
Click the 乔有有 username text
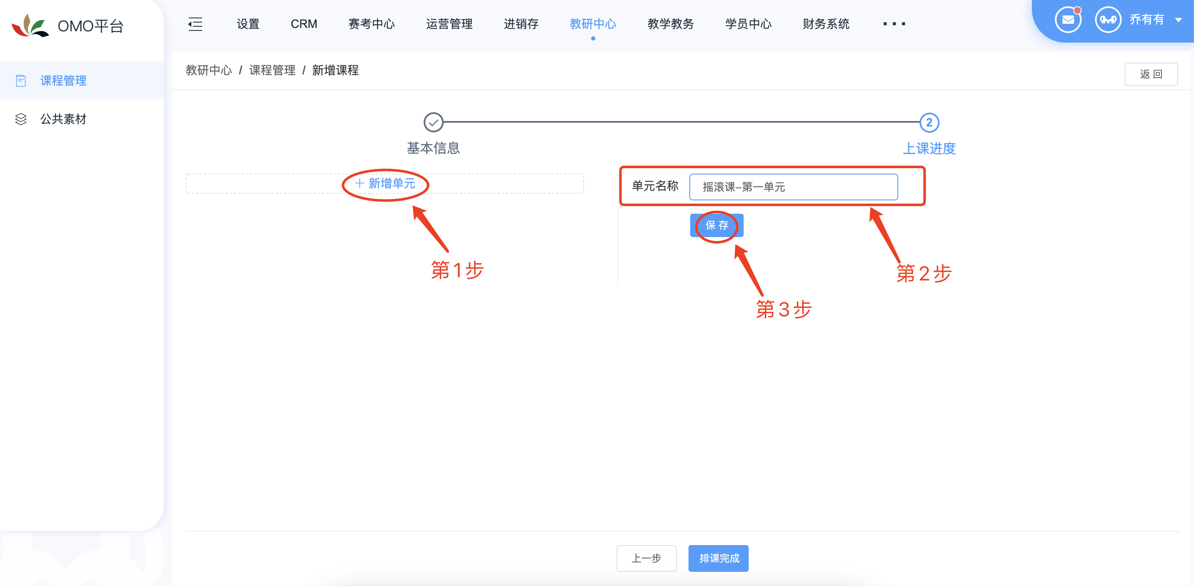(x=1147, y=20)
